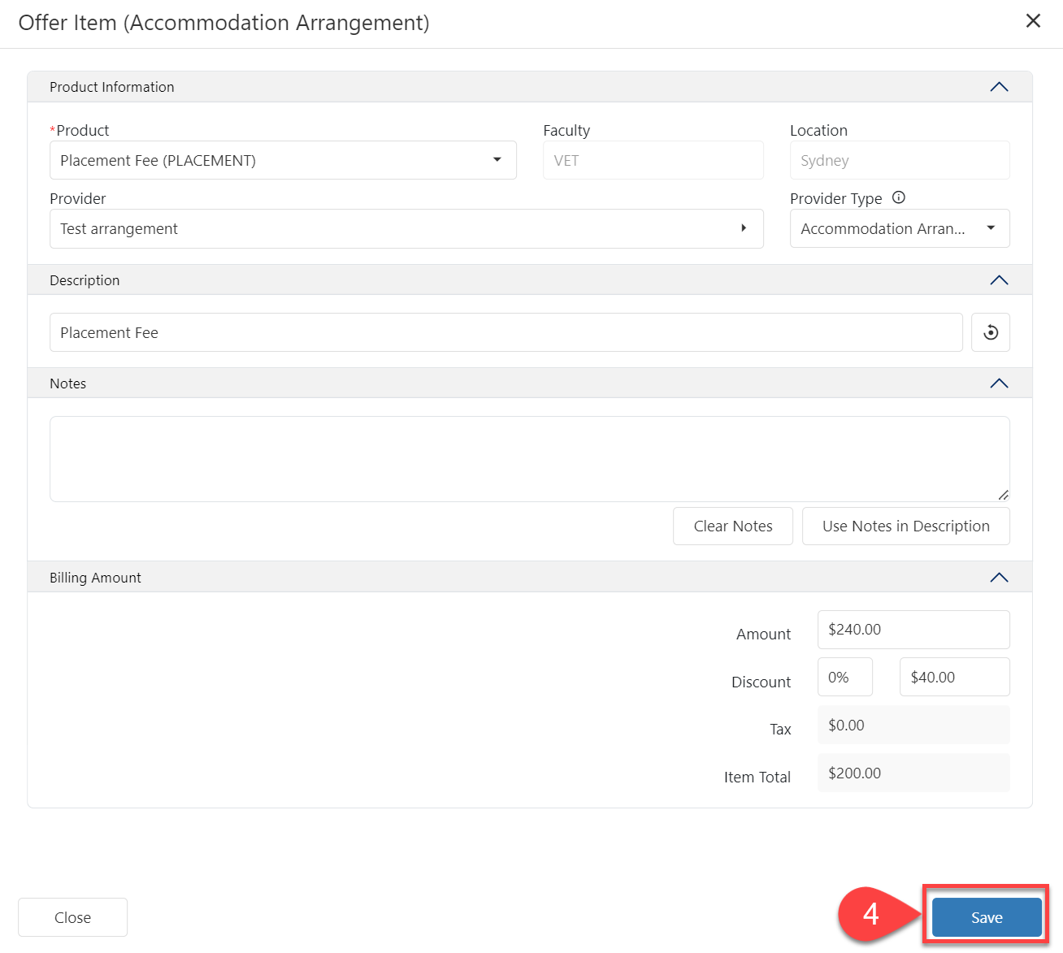Click the Discount percentage field

pos(844,677)
